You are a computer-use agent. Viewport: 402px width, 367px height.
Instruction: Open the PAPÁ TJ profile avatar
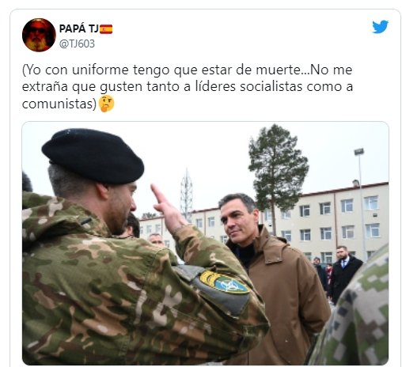click(39, 35)
